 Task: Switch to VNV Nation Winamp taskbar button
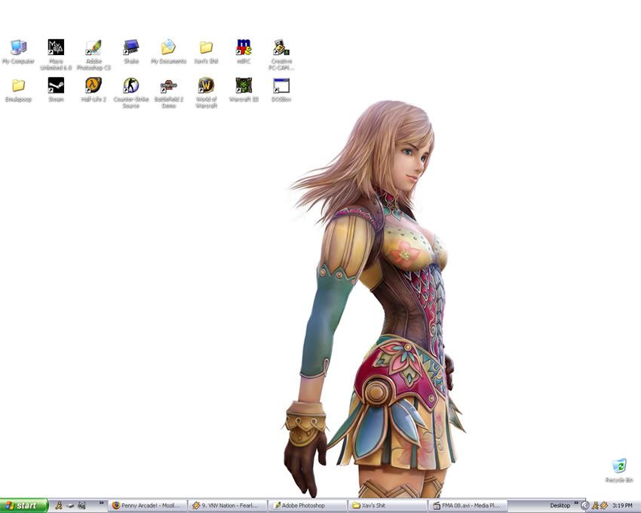[x=227, y=505]
